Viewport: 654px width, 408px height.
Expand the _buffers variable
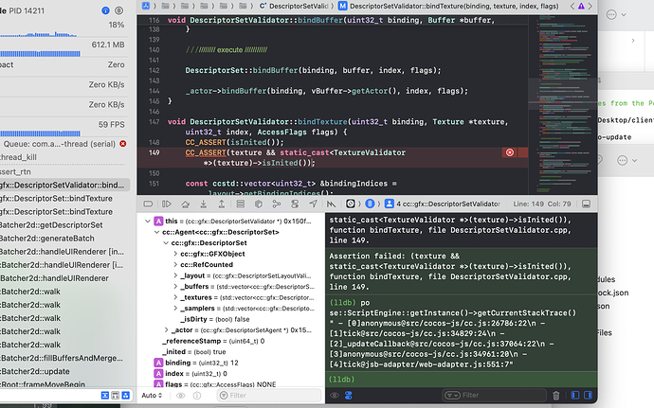click(175, 286)
